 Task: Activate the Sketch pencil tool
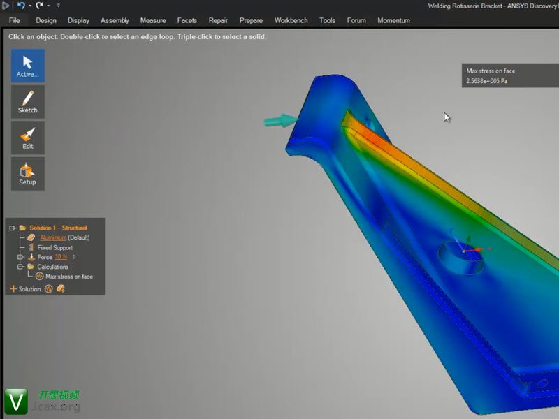click(x=28, y=102)
